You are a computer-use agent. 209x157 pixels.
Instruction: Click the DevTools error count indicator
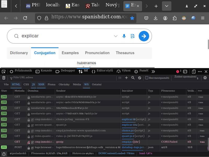coord(179,71)
